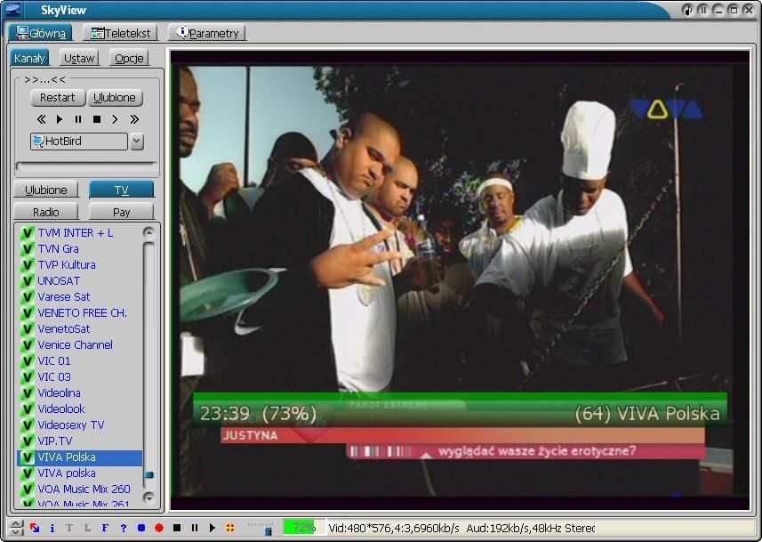Click the gray 'L' toolbar icon

[x=87, y=528]
